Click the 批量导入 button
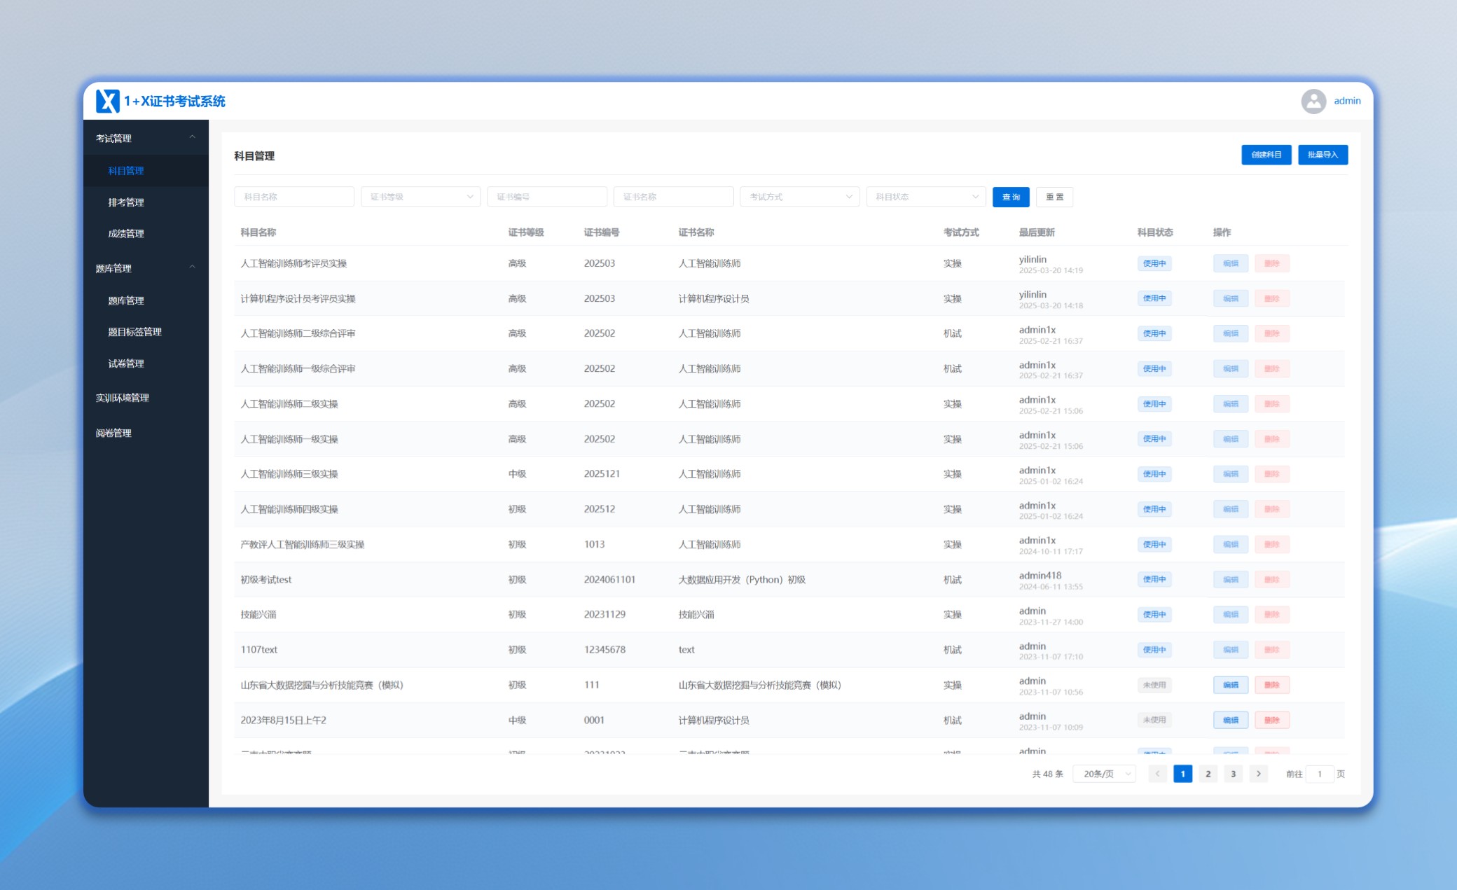The height and width of the screenshot is (890, 1457). (1323, 155)
